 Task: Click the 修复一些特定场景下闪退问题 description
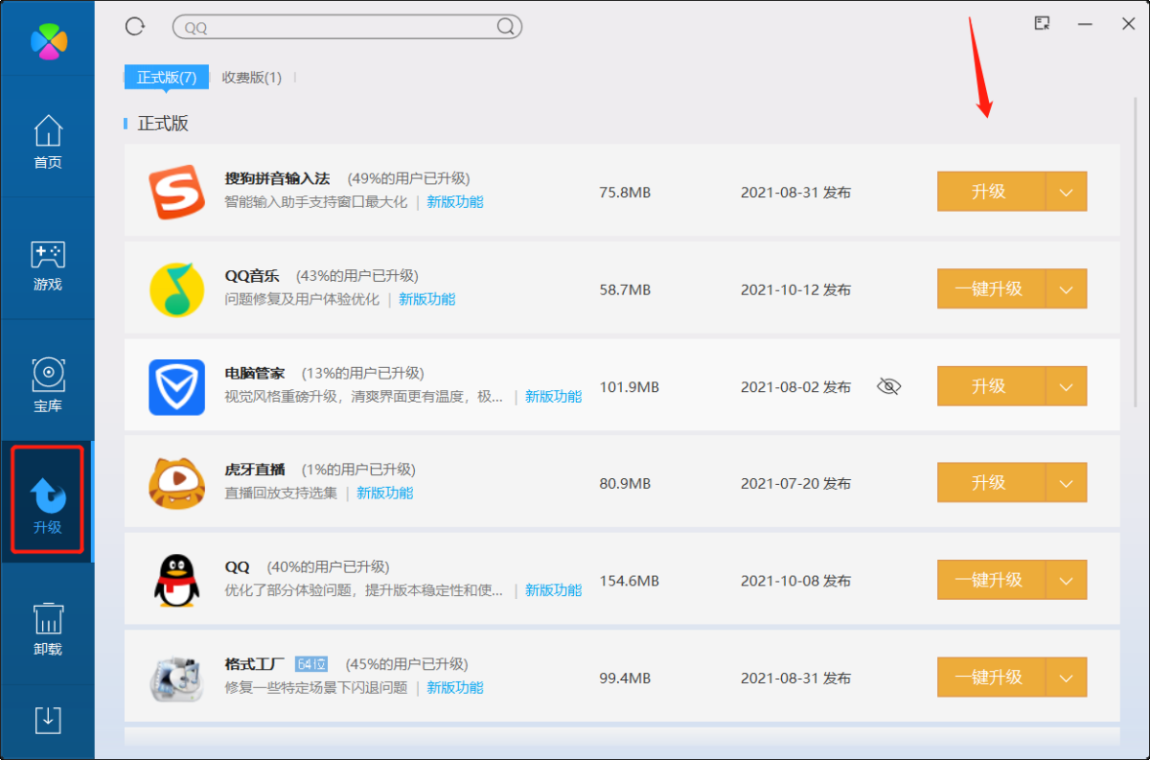point(316,687)
